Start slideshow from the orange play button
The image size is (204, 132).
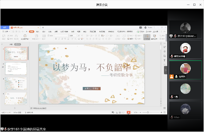(128, 112)
